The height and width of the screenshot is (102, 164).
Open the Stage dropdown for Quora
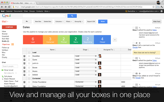(x=86, y=60)
